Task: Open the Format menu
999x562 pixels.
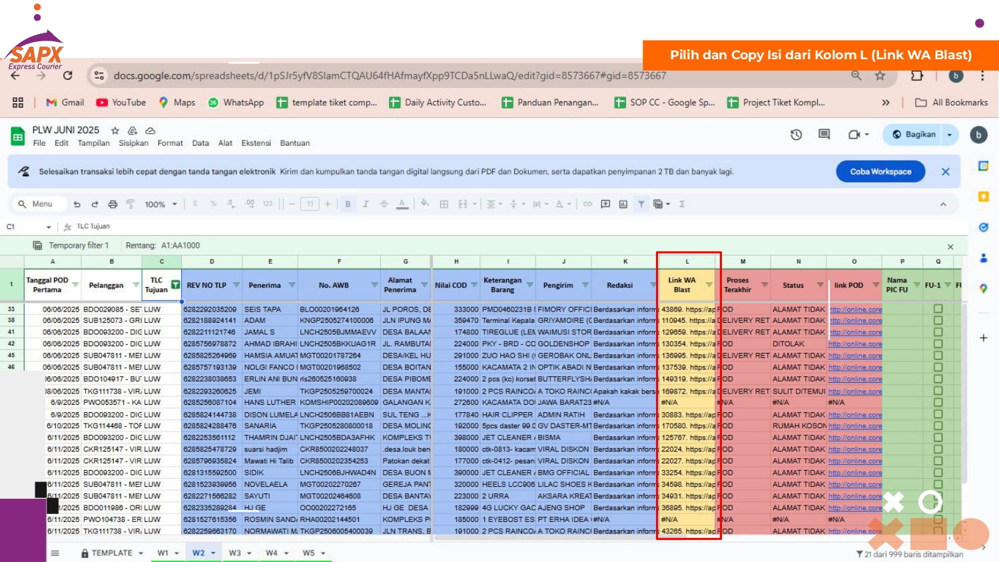Action: pyautogui.click(x=170, y=143)
